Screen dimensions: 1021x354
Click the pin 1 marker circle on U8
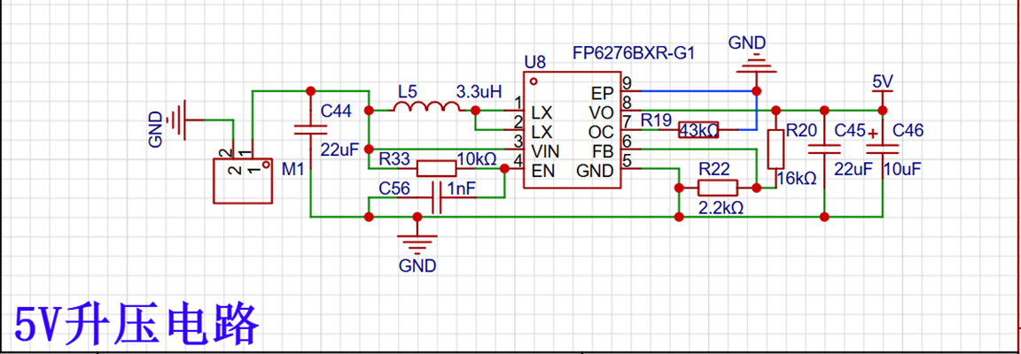(x=534, y=81)
